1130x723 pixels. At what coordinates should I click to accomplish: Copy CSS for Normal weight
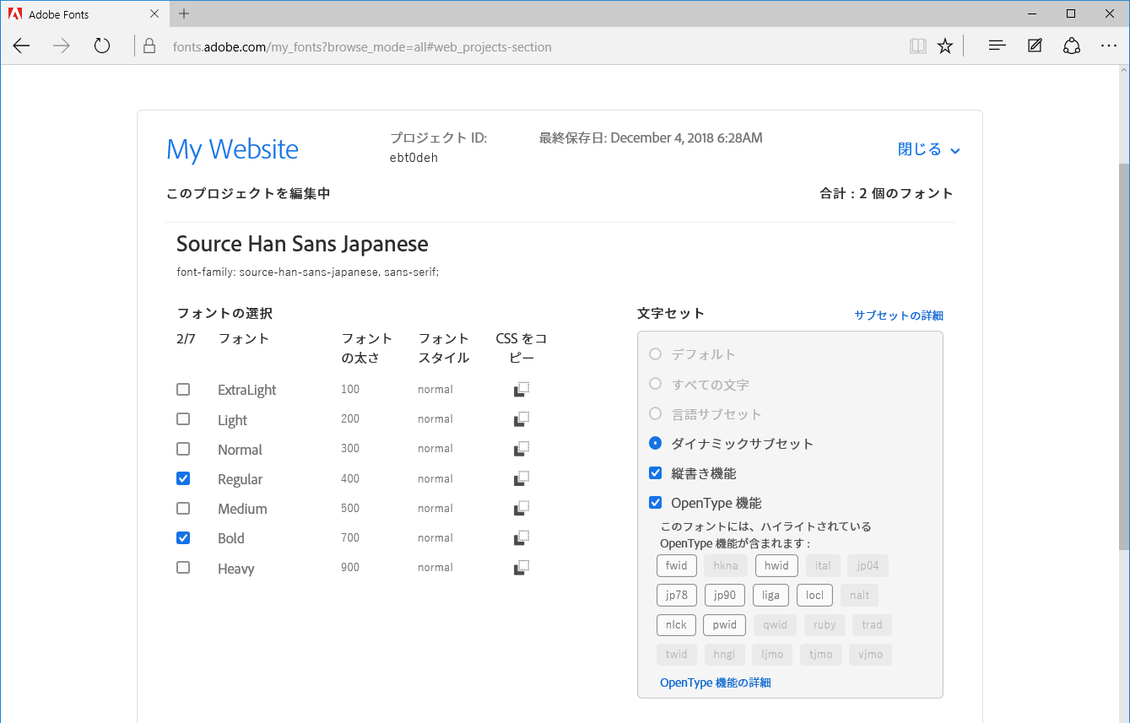[x=522, y=449]
